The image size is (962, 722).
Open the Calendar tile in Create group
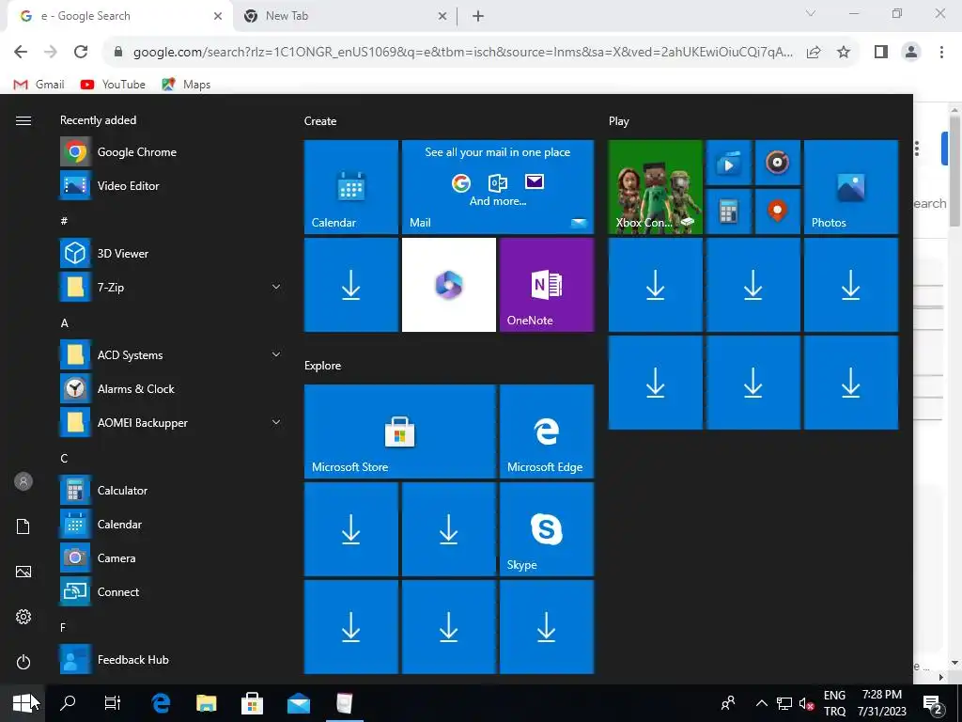click(x=351, y=187)
